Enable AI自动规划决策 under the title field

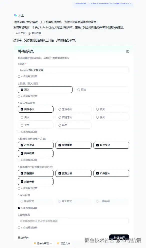click(19, 76)
